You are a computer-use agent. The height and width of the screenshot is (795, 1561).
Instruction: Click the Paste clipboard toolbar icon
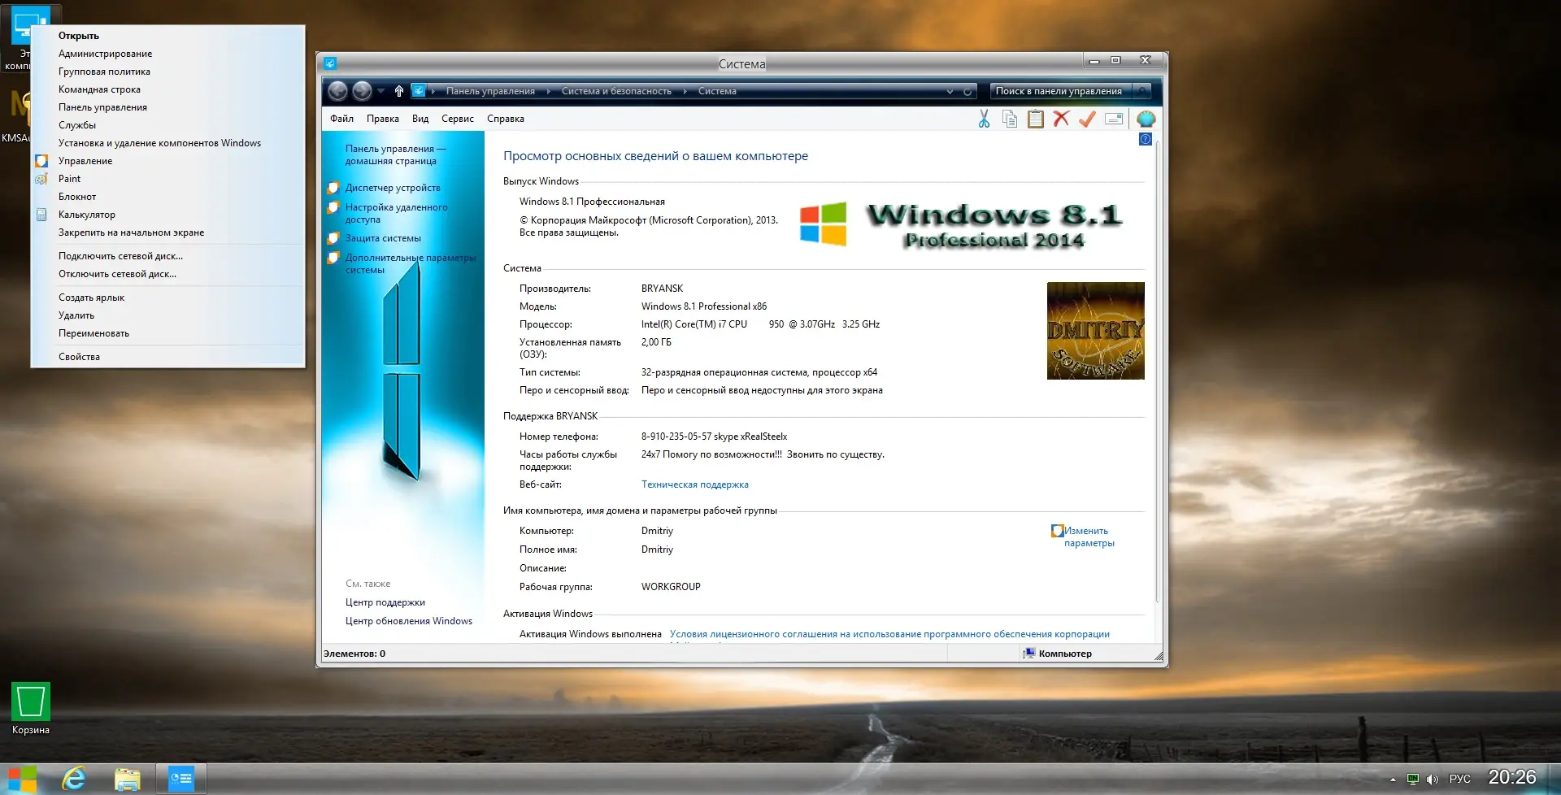[1036, 119]
